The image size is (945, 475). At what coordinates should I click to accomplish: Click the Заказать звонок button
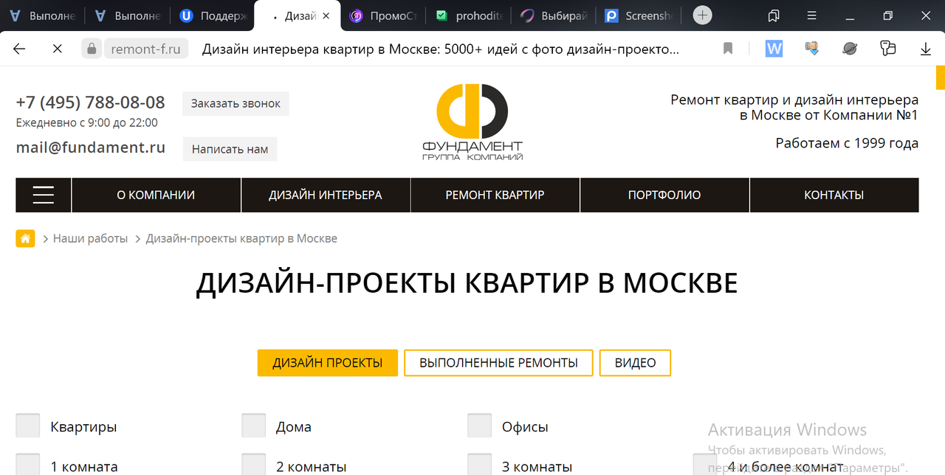click(x=236, y=103)
